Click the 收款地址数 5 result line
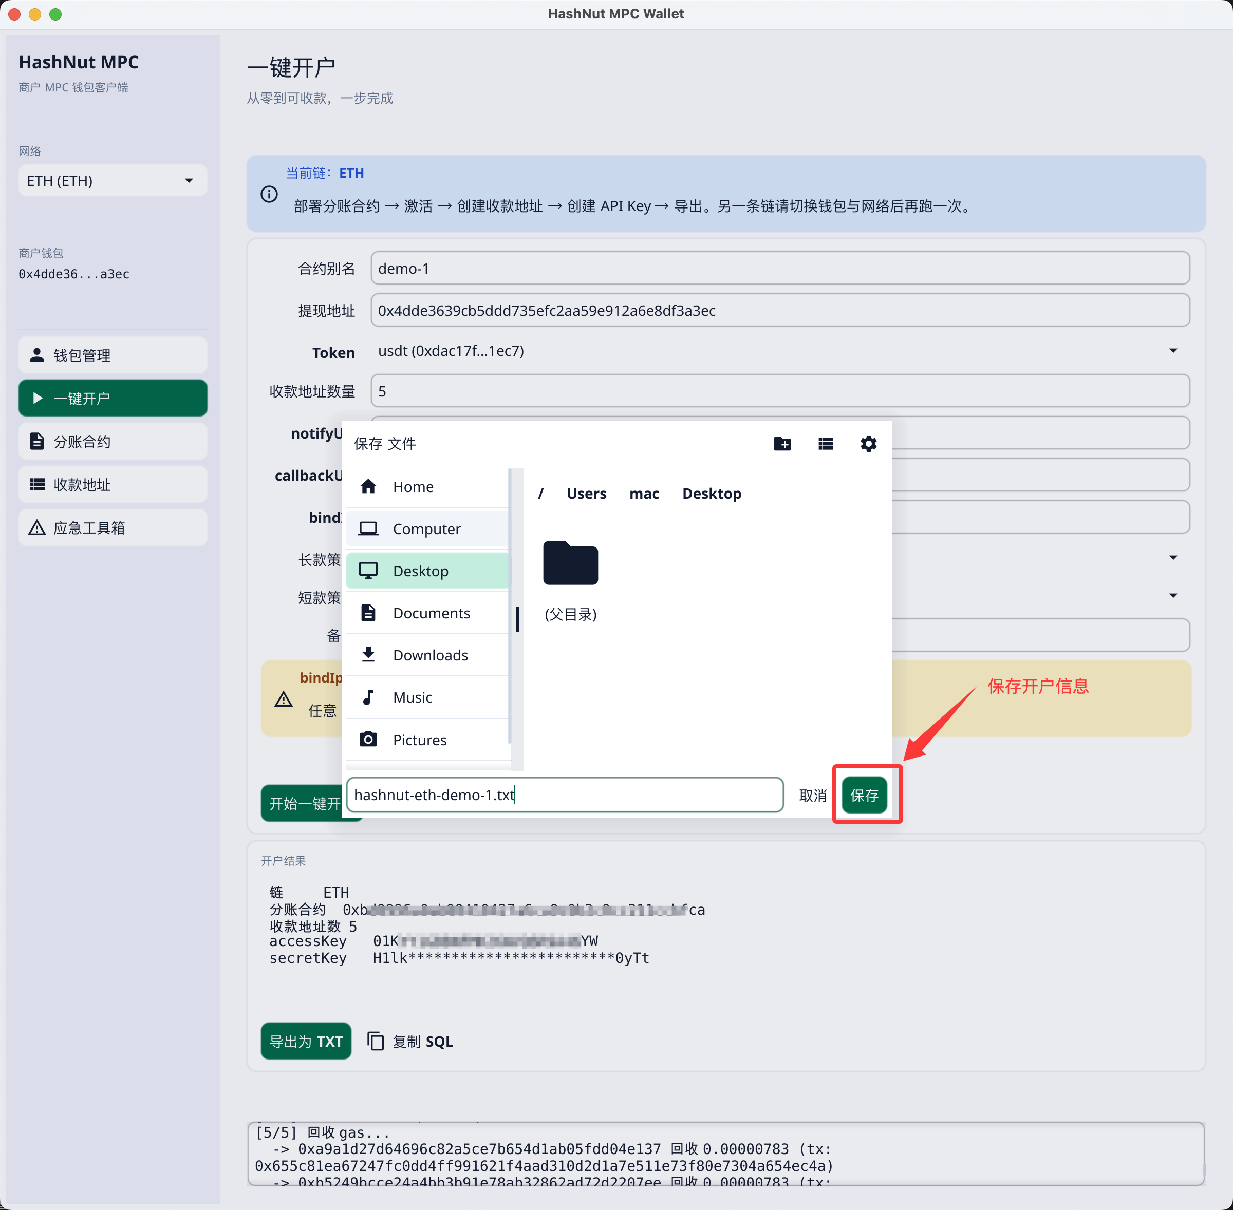 pyautogui.click(x=313, y=926)
